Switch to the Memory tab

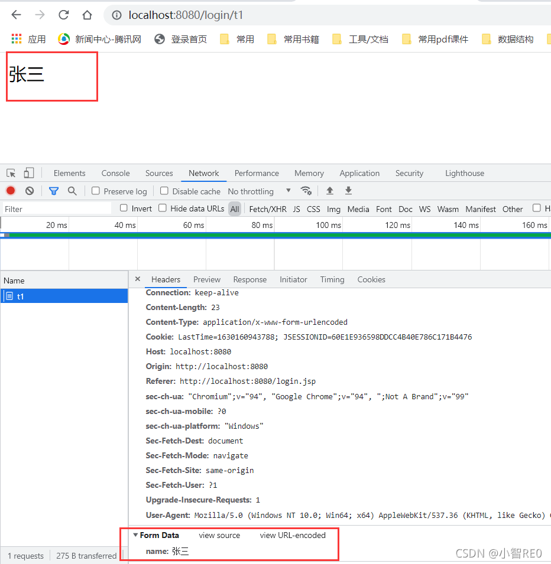pos(309,174)
